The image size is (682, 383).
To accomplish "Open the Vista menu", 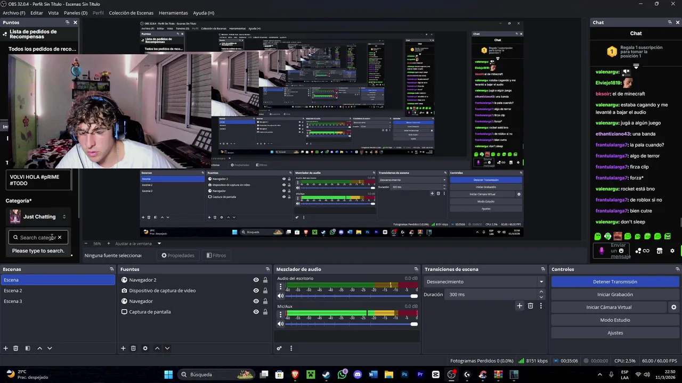I will pos(53,13).
